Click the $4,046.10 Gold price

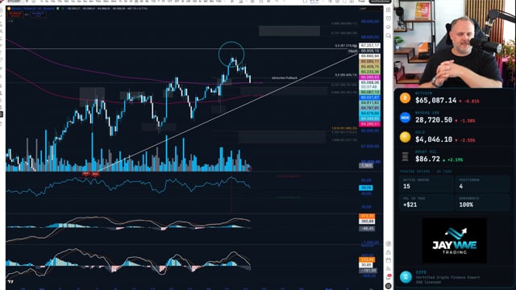434,139
